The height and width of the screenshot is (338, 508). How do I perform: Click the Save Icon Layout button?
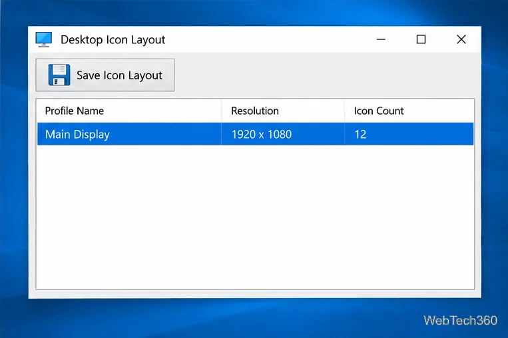coord(105,75)
